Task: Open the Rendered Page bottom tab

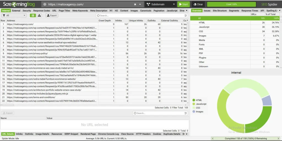Action: coord(88,134)
